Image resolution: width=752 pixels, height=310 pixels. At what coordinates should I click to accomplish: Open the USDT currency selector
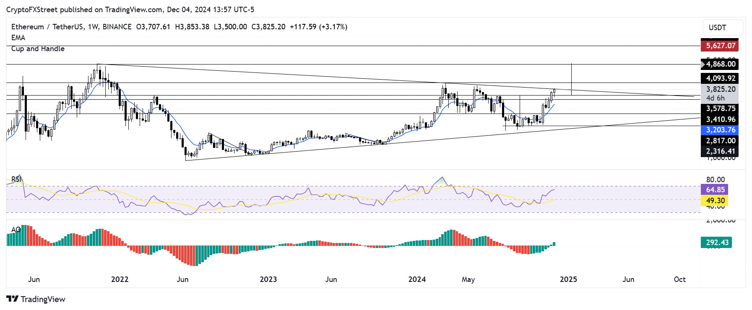click(723, 28)
